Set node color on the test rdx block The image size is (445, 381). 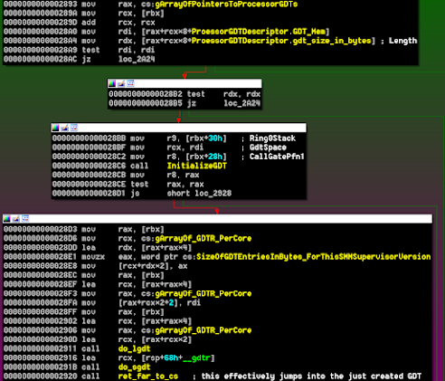tap(112, 83)
